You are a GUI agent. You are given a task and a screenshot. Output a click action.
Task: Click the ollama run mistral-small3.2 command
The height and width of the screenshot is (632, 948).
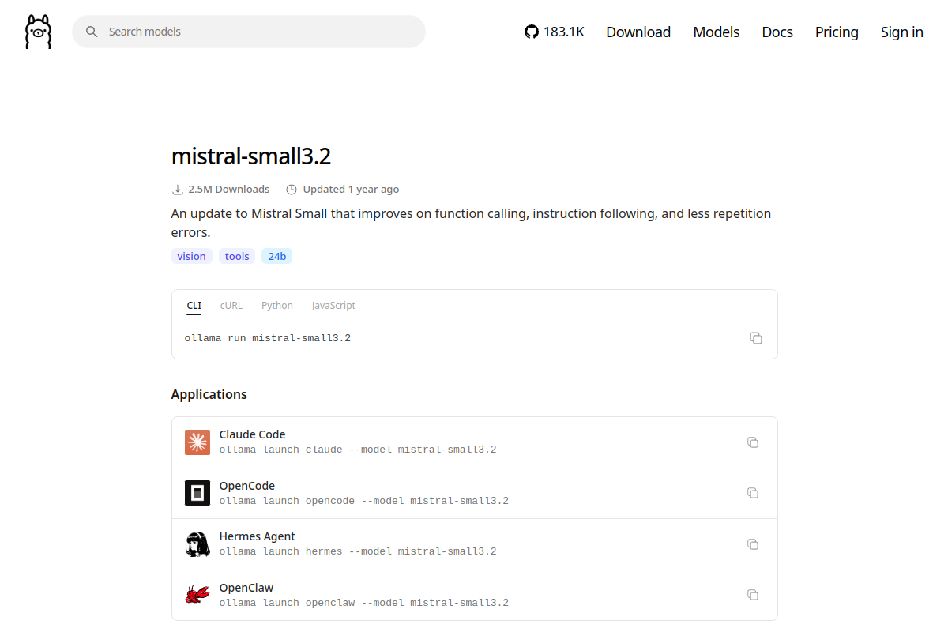click(x=268, y=338)
